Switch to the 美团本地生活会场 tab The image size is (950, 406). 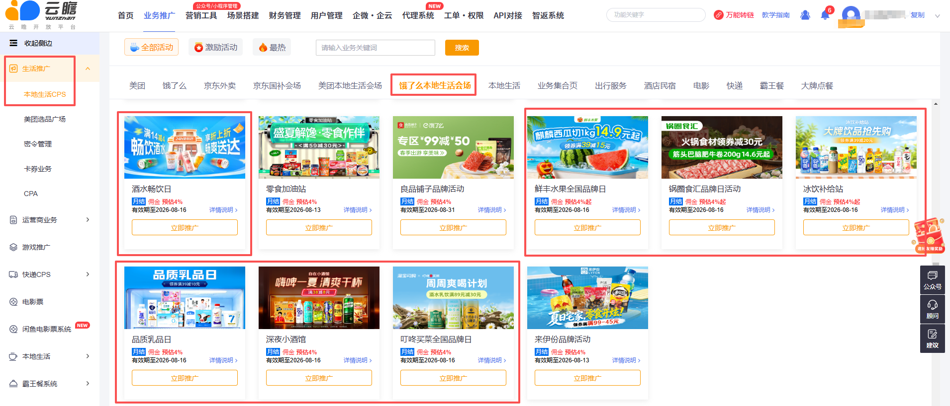pos(350,85)
